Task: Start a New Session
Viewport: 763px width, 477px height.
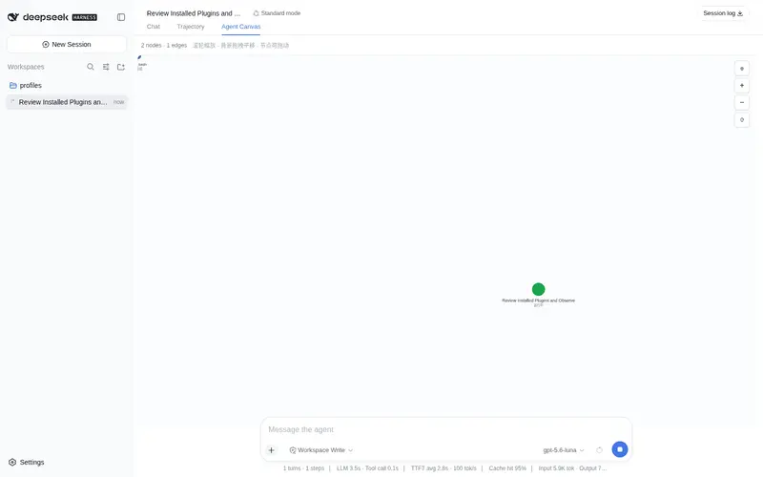Action: [67, 44]
